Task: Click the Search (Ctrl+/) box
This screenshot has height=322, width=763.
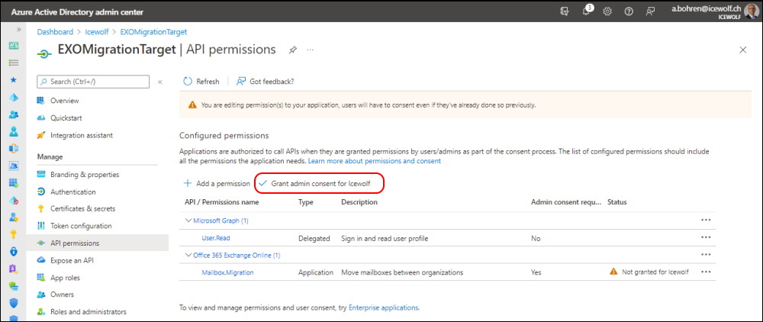Action: (x=93, y=82)
